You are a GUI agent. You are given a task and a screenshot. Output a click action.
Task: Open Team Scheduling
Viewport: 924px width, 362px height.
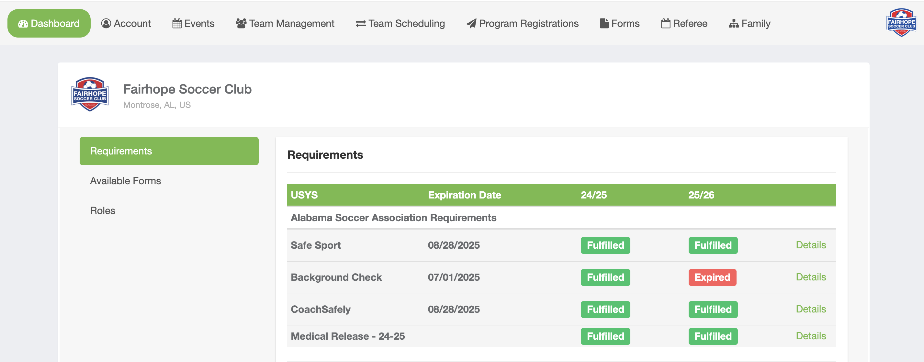(x=400, y=23)
